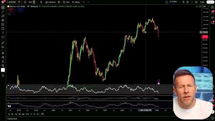The height and width of the screenshot is (121, 215).
Task: Toggle stay in drawing mode
Action: [3, 57]
